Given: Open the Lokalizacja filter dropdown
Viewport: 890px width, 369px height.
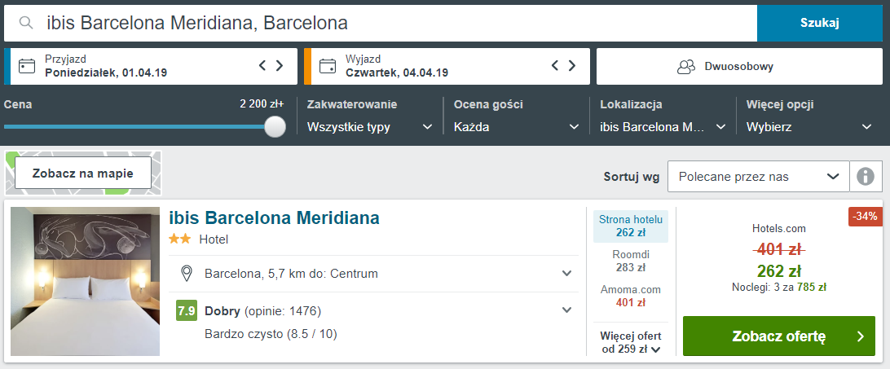Looking at the screenshot, I should pyautogui.click(x=662, y=127).
